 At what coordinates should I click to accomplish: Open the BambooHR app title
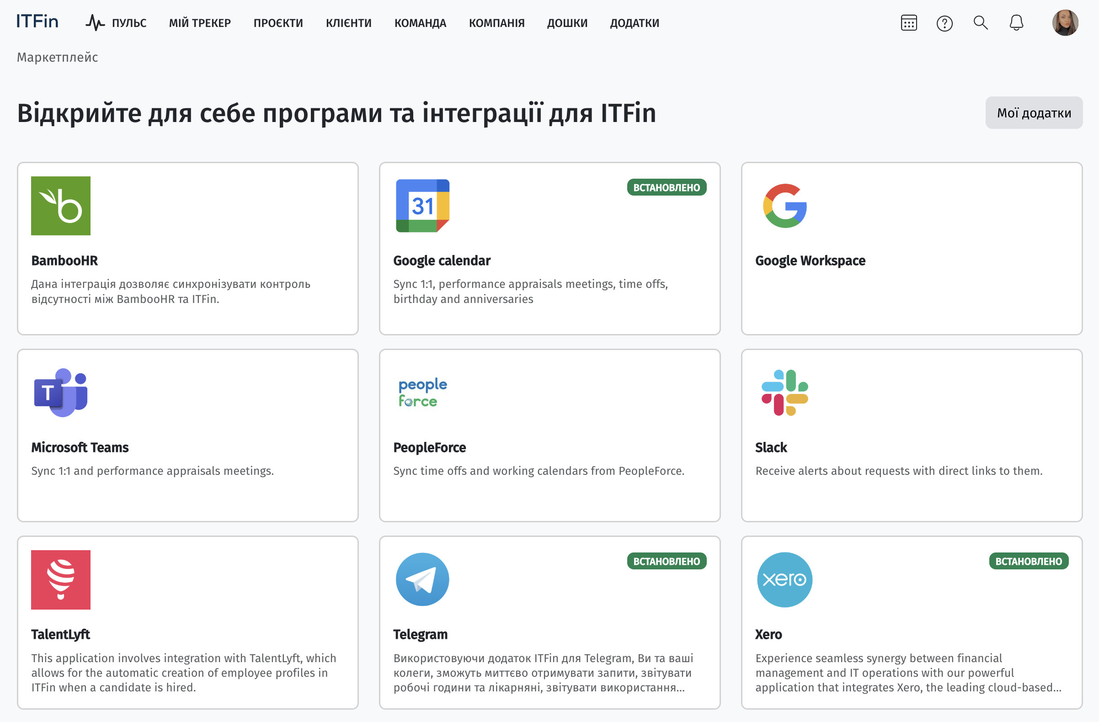[64, 261]
